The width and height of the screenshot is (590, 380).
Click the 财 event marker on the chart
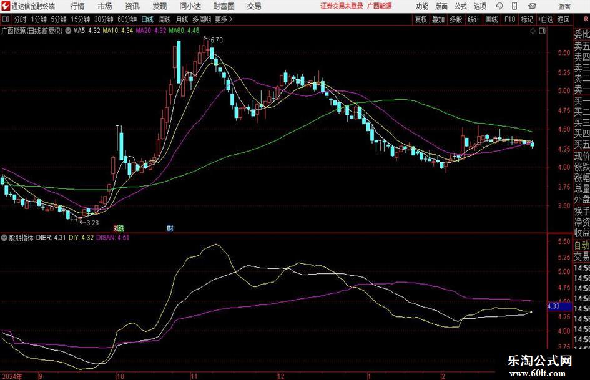pyautogui.click(x=170, y=228)
